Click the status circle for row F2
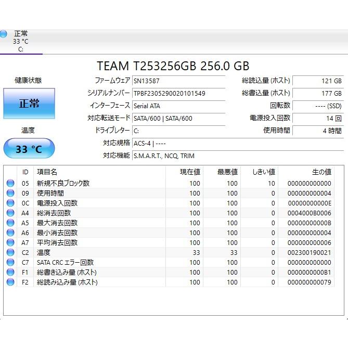The image size is (348, 348). (x=10, y=282)
